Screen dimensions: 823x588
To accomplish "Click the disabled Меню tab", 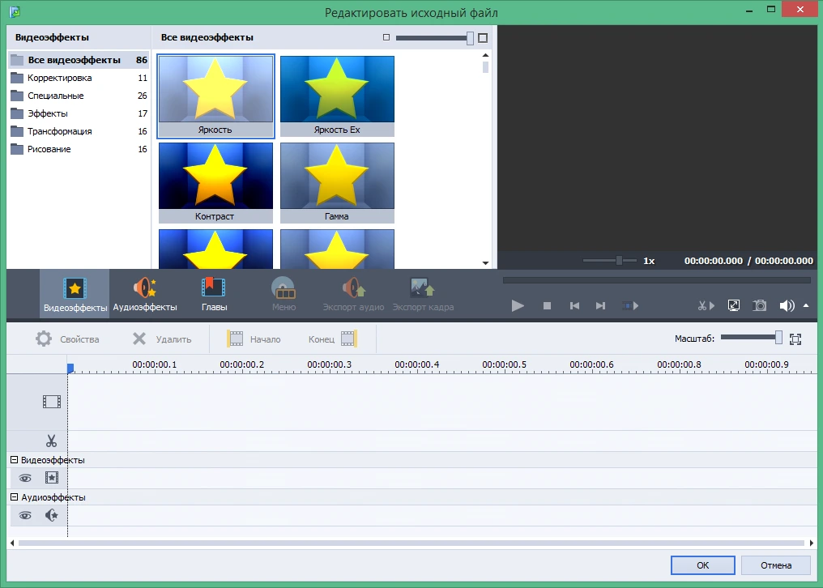I will pos(284,294).
